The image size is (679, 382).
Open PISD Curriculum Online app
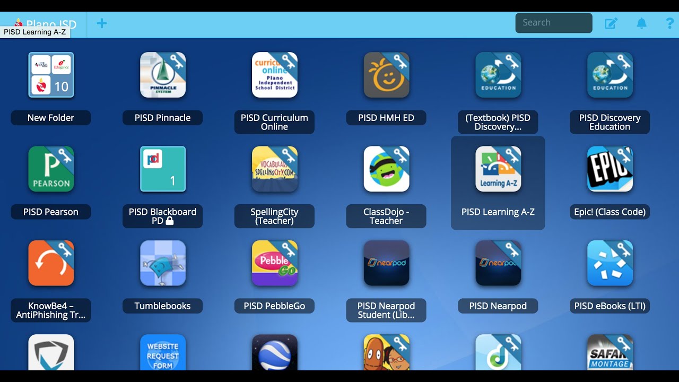click(275, 75)
